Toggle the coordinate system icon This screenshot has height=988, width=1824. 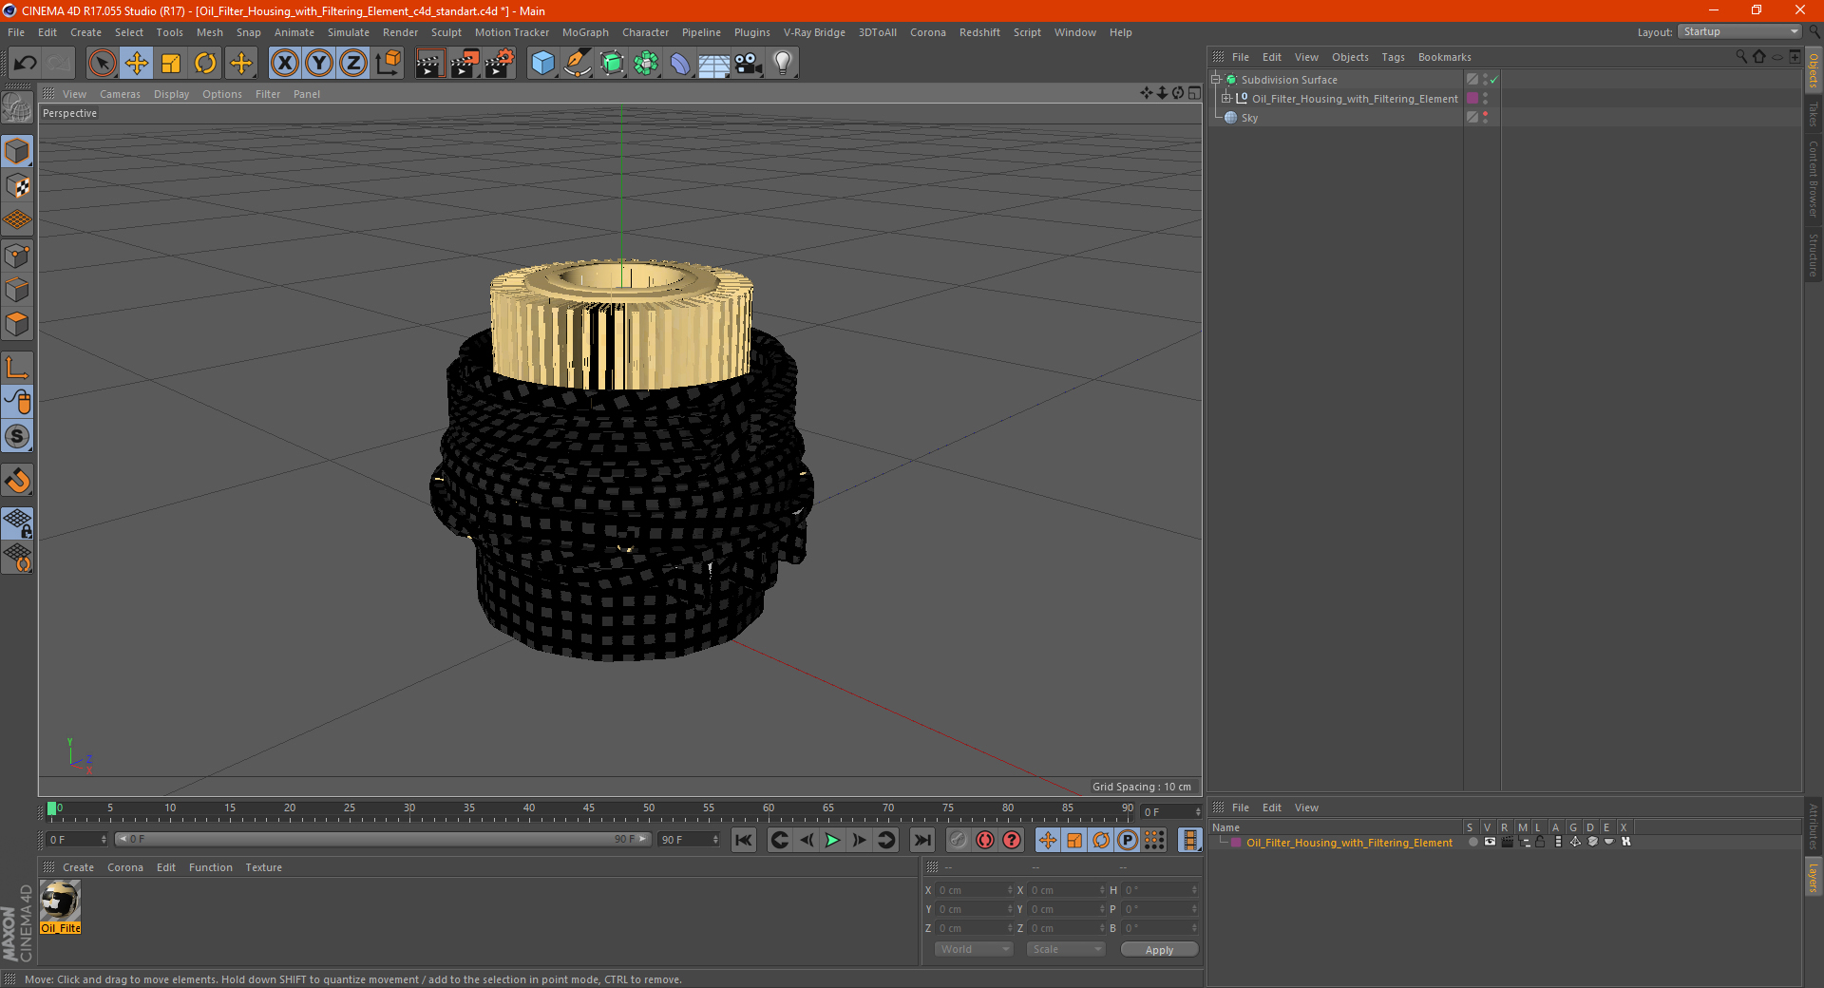[x=389, y=63]
